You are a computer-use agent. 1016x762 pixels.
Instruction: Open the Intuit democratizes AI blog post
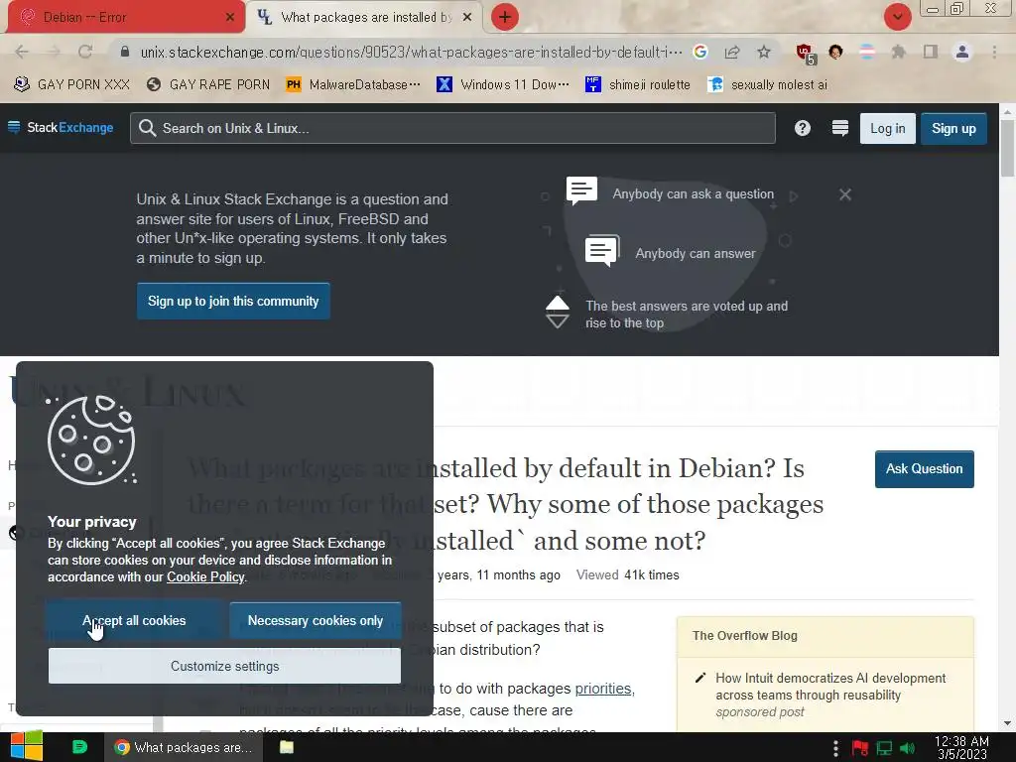[x=830, y=687]
